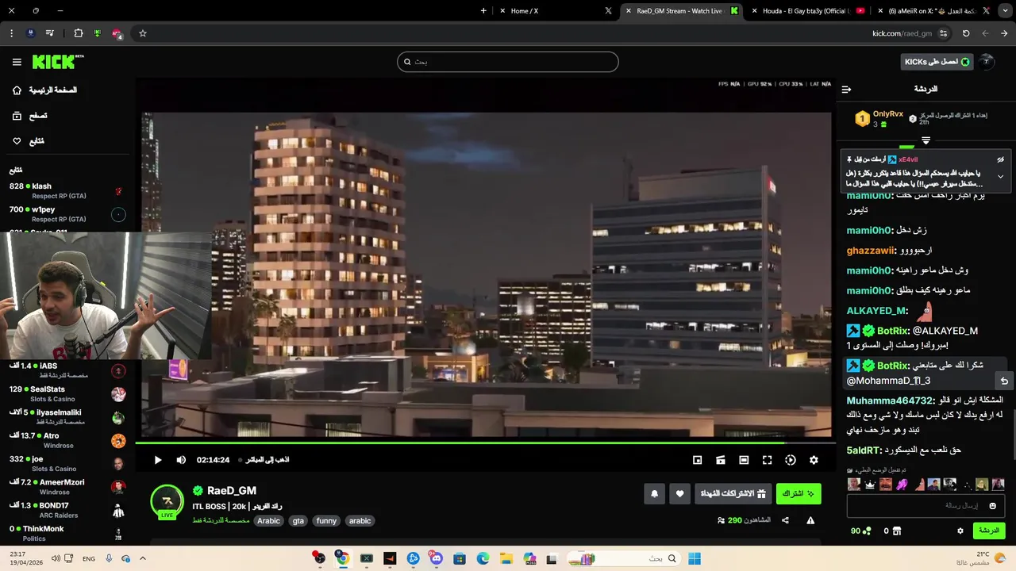The image size is (1016, 571).
Task: Open the emoji picker in chat
Action: pyautogui.click(x=992, y=506)
